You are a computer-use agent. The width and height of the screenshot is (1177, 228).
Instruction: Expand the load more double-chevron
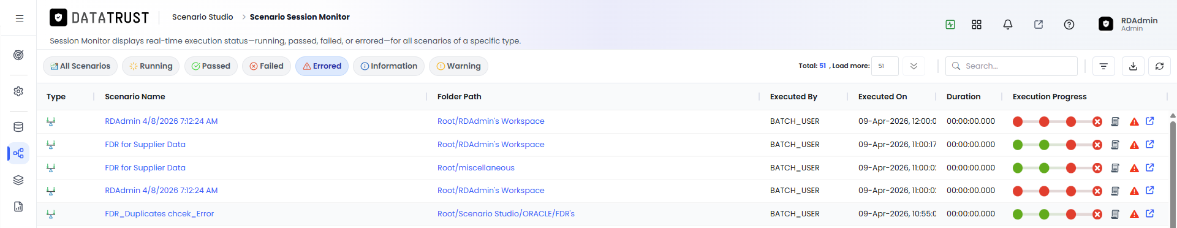coord(914,66)
